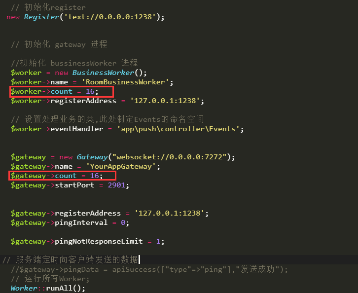This screenshot has height=293, width=358.
Task: Click the Worker::runAll() call
Action: (x=48, y=288)
